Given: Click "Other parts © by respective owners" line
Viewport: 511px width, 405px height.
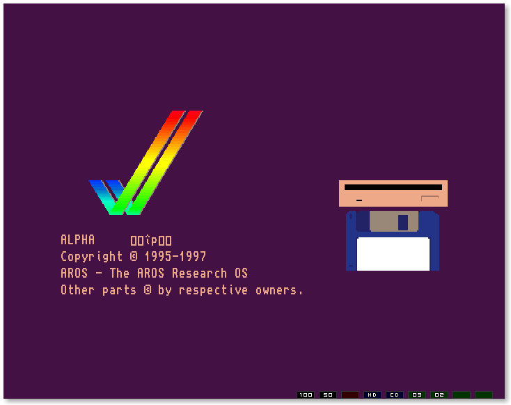Looking at the screenshot, I should coord(182,290).
